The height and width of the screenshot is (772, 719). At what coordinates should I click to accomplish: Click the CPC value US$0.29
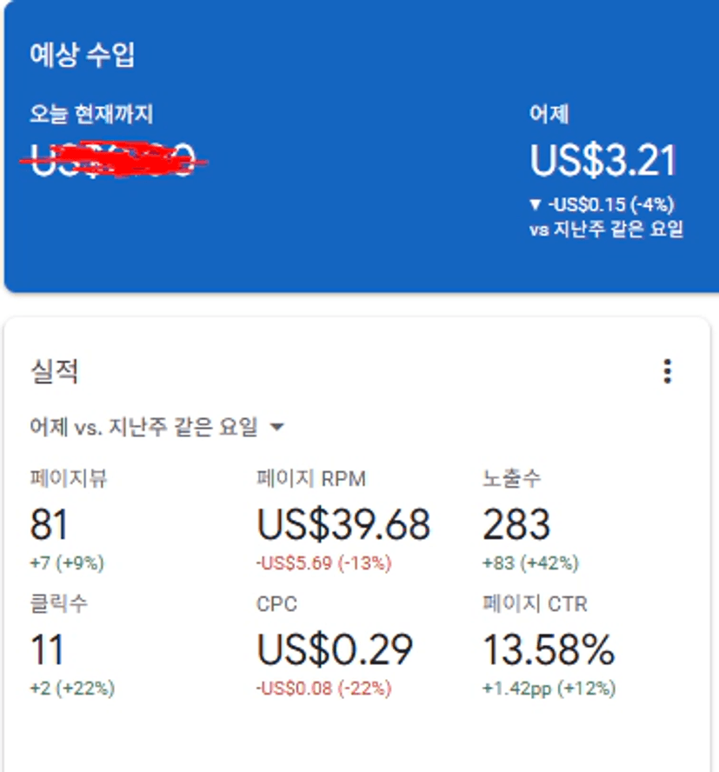point(335,649)
